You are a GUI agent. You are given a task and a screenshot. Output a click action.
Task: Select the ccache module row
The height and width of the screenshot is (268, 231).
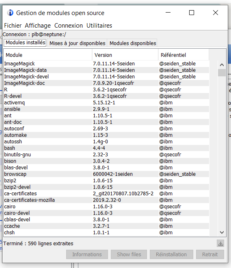click(106, 226)
